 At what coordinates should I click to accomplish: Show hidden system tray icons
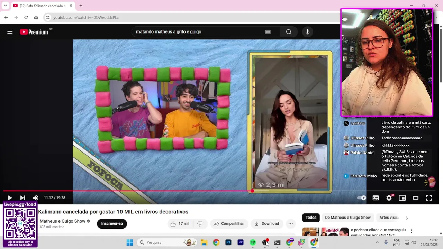pyautogui.click(x=377, y=242)
